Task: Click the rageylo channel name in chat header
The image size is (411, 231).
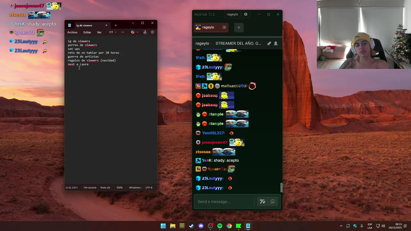Action: pos(202,43)
